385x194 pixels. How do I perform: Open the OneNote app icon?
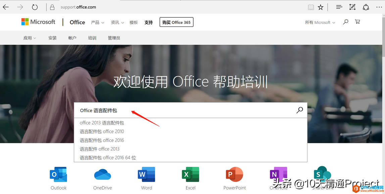279,175
